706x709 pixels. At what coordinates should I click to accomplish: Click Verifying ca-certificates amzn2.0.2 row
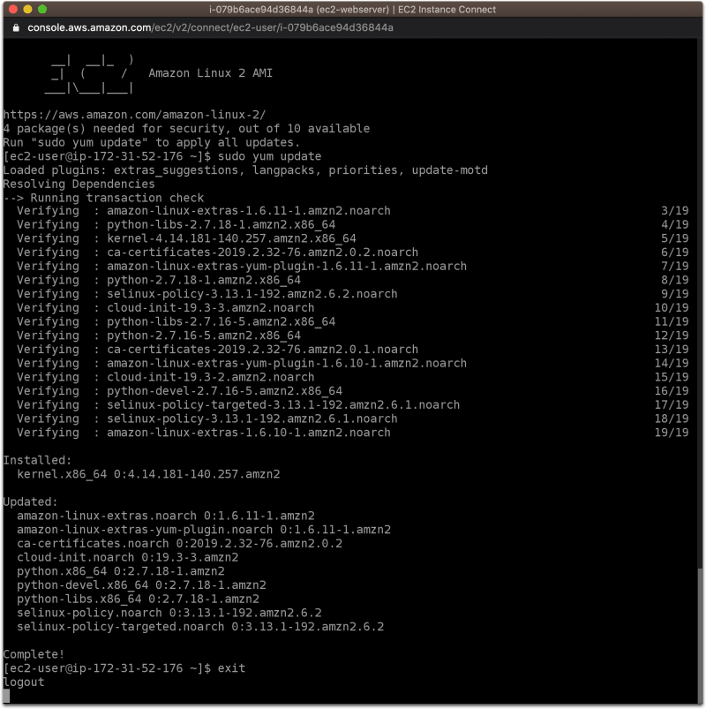tap(352, 253)
